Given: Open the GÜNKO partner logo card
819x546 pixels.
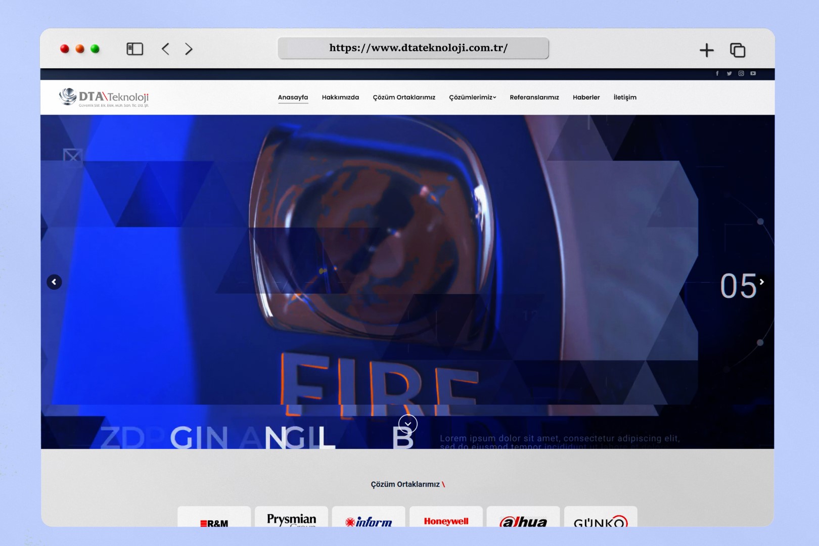Looking at the screenshot, I should click(601, 517).
